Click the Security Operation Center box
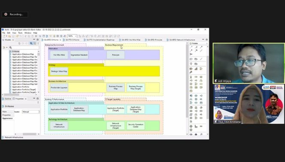 pos(136,126)
